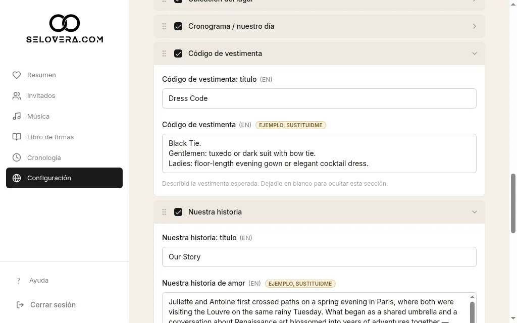Grab the drag handle of Cronograma / nuestro día
517x323 pixels.
click(x=164, y=26)
